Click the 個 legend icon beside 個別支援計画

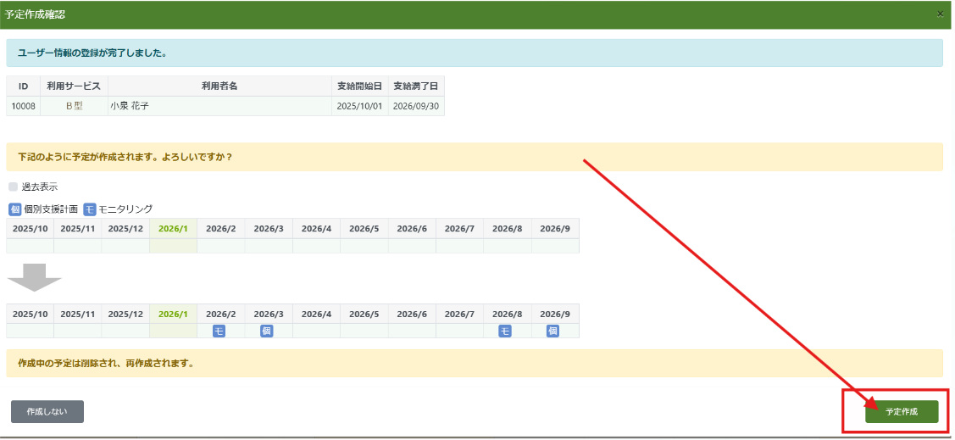tap(14, 209)
